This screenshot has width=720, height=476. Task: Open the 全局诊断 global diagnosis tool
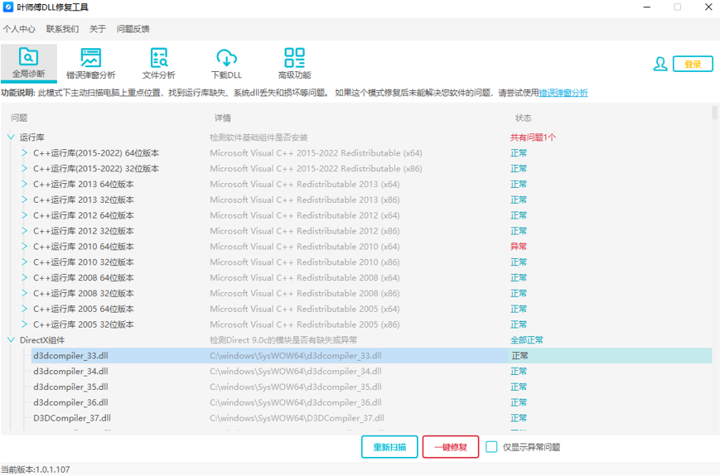pyautogui.click(x=28, y=63)
